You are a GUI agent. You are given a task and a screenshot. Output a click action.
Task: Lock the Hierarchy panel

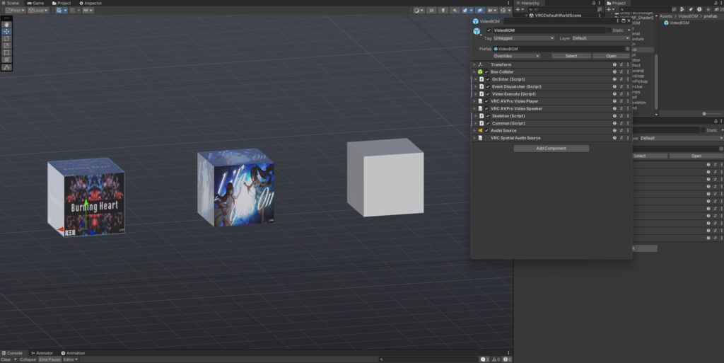click(593, 4)
